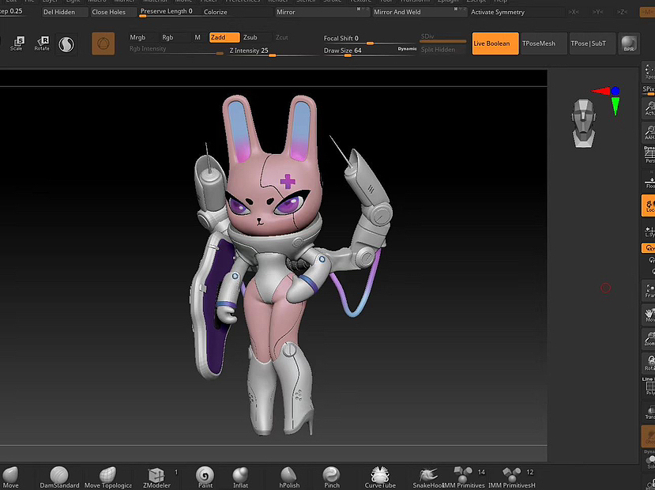Viewport: 655px width, 490px height.
Task: Select the ZModeler brush
Action: [x=156, y=477]
